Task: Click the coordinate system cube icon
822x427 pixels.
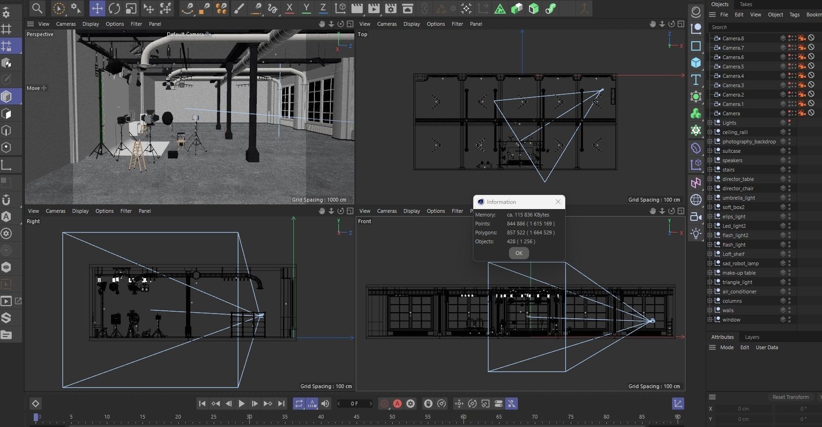Action: (340, 8)
